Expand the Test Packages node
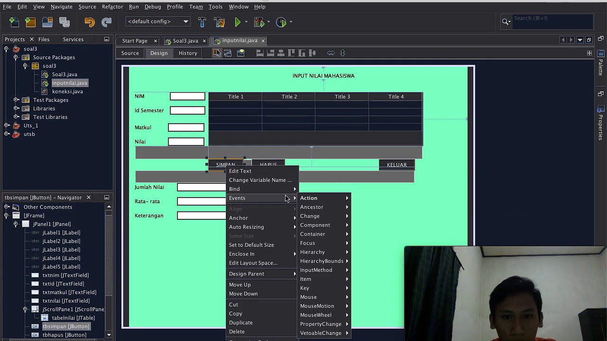The height and width of the screenshot is (341, 607). click(16, 100)
